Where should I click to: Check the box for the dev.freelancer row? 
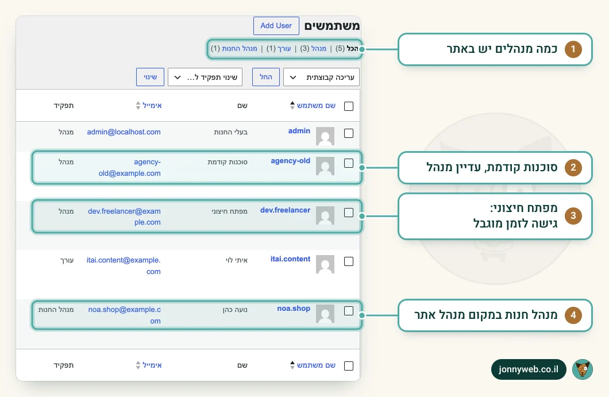point(349,213)
